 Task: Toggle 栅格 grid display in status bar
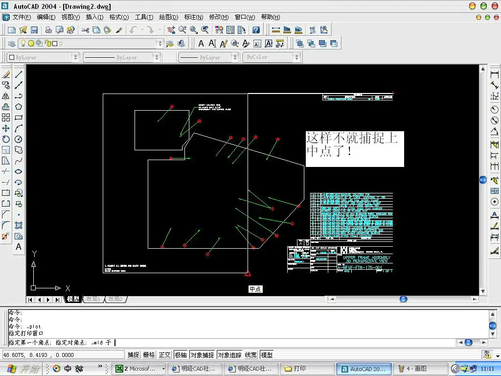pyautogui.click(x=149, y=355)
